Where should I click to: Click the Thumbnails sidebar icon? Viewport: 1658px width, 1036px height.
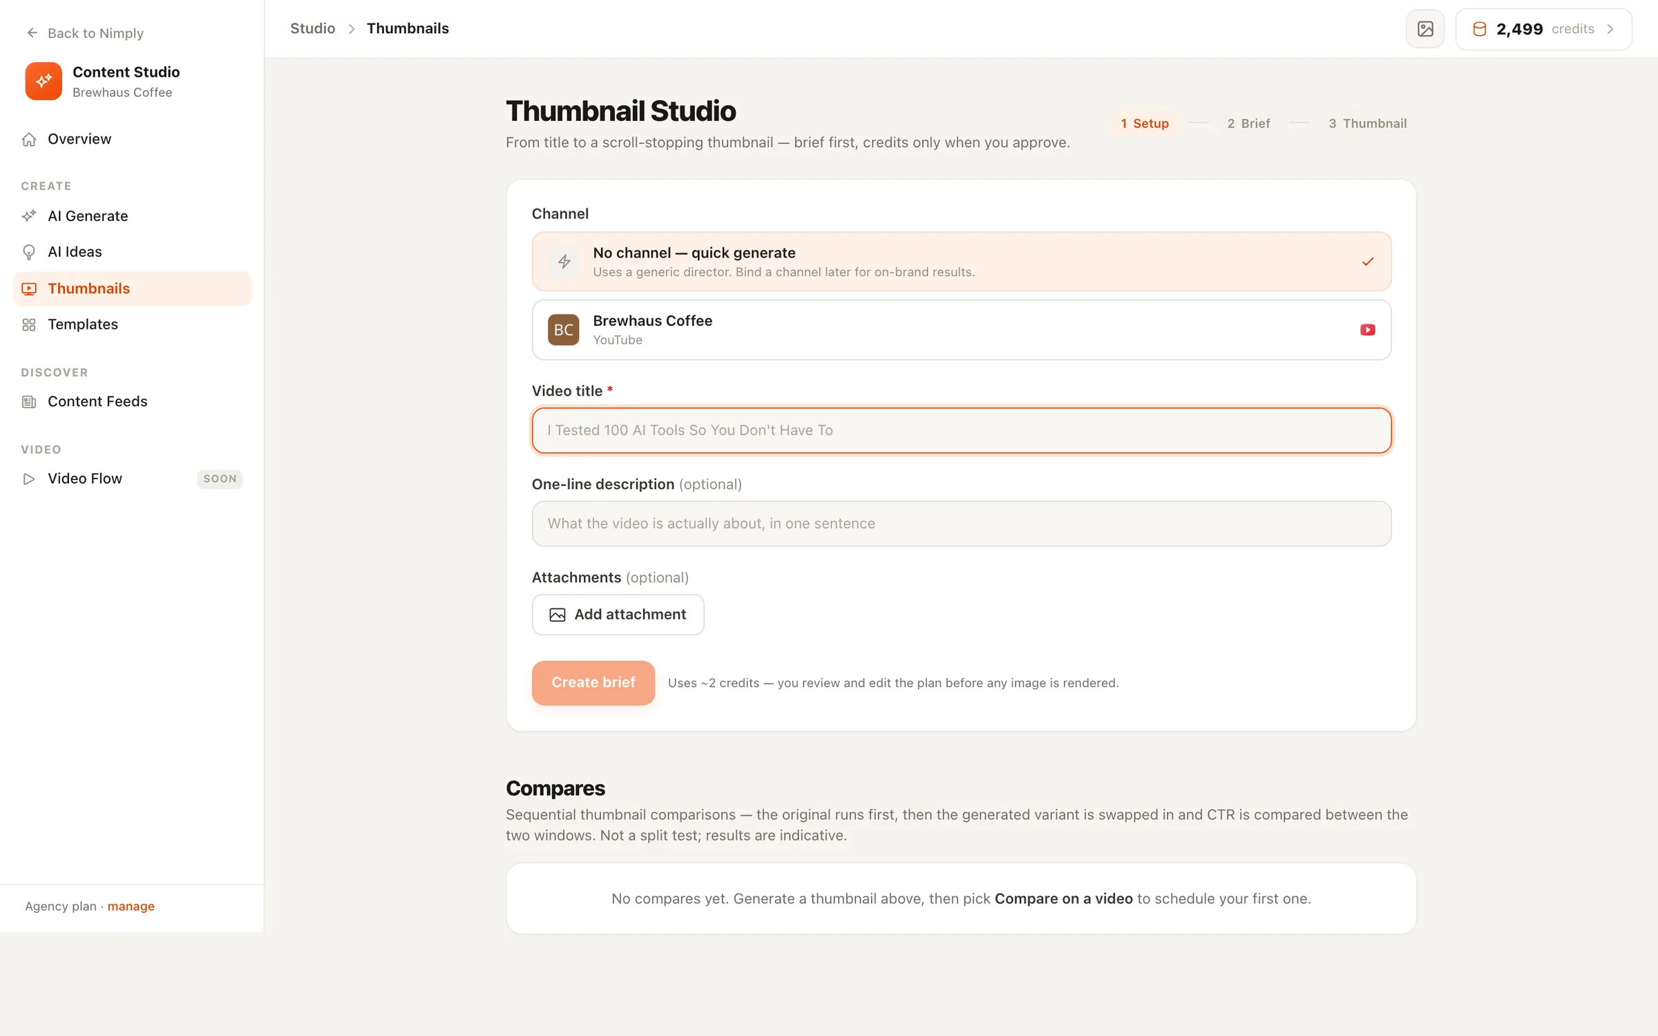[29, 289]
